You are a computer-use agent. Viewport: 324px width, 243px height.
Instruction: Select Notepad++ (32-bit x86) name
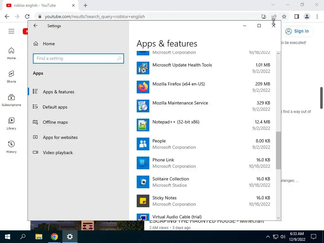pos(176,122)
